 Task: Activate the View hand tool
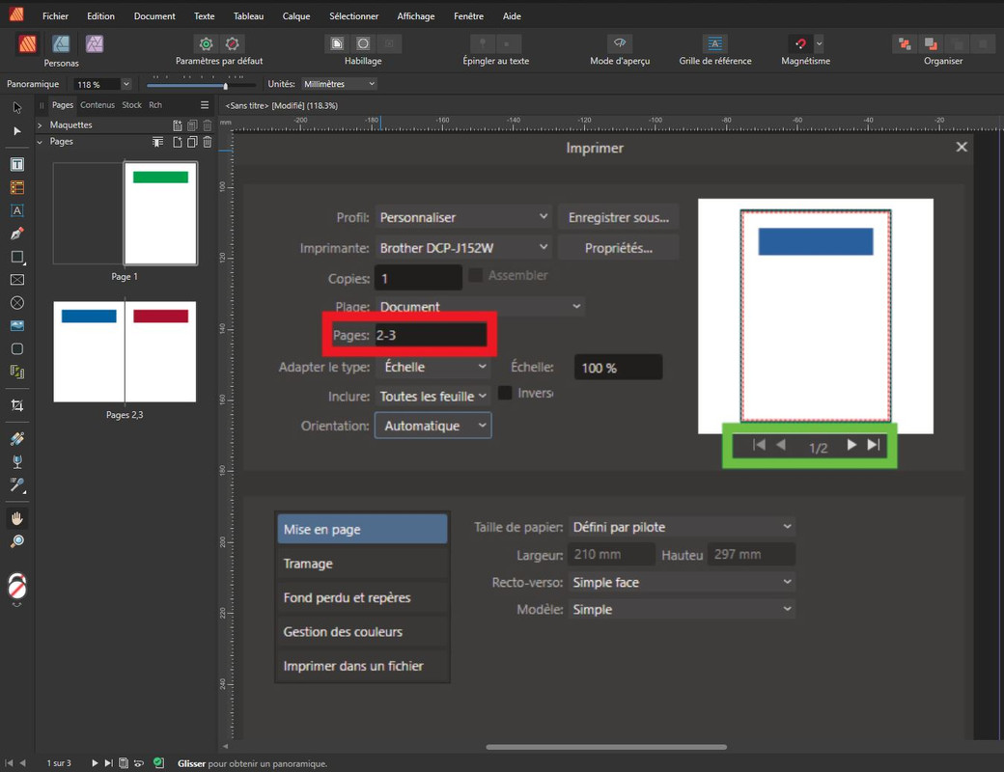pyautogui.click(x=17, y=518)
